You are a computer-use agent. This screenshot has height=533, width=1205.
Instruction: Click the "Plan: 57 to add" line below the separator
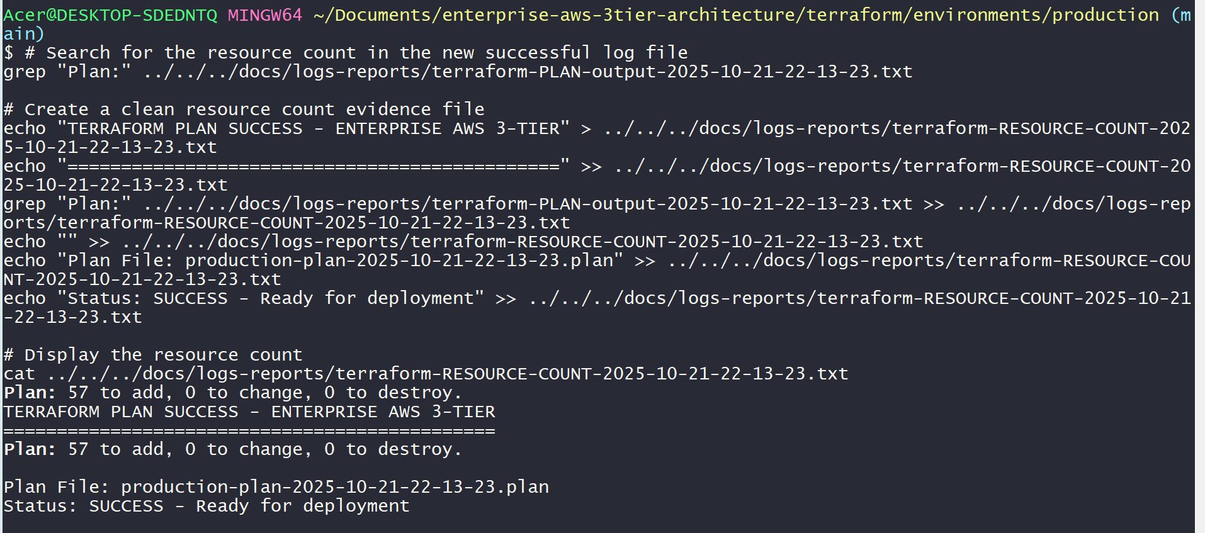click(x=233, y=449)
